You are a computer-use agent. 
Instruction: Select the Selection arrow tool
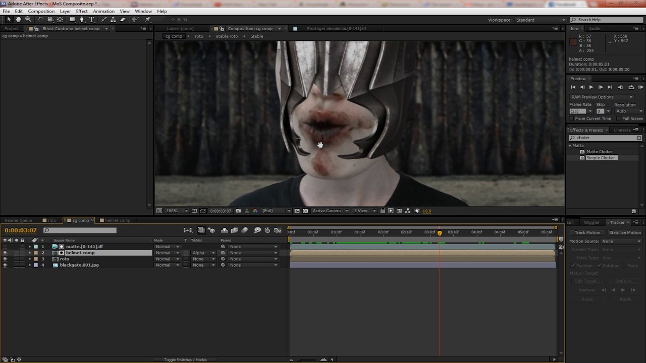tap(9, 20)
